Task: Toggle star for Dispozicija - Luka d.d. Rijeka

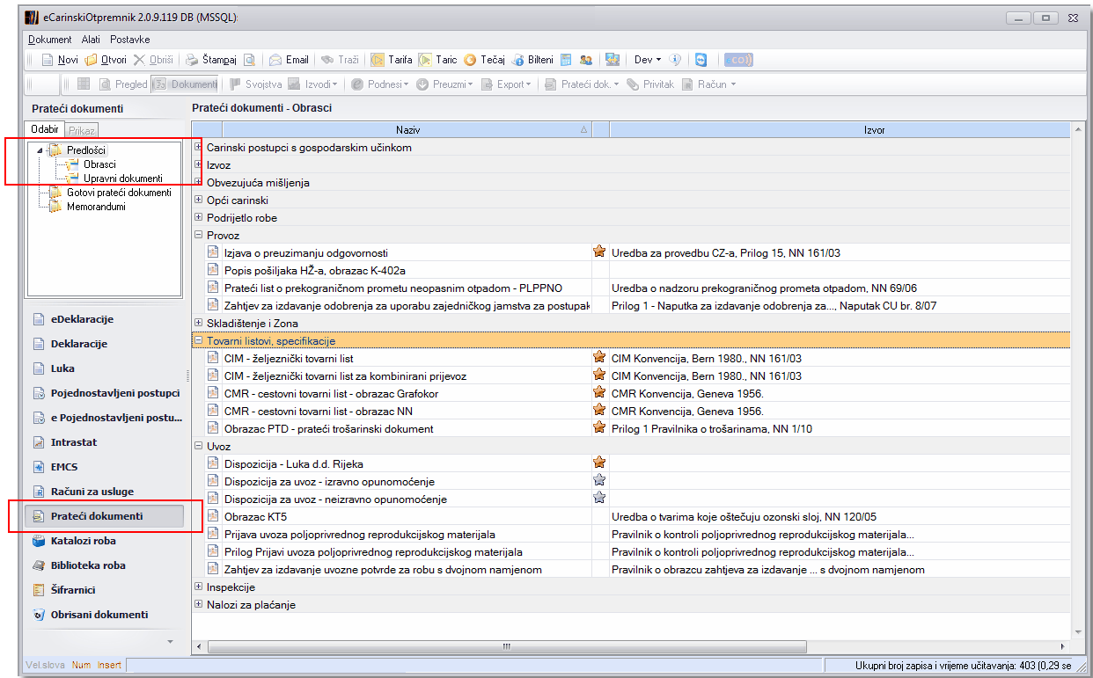Action: point(599,463)
